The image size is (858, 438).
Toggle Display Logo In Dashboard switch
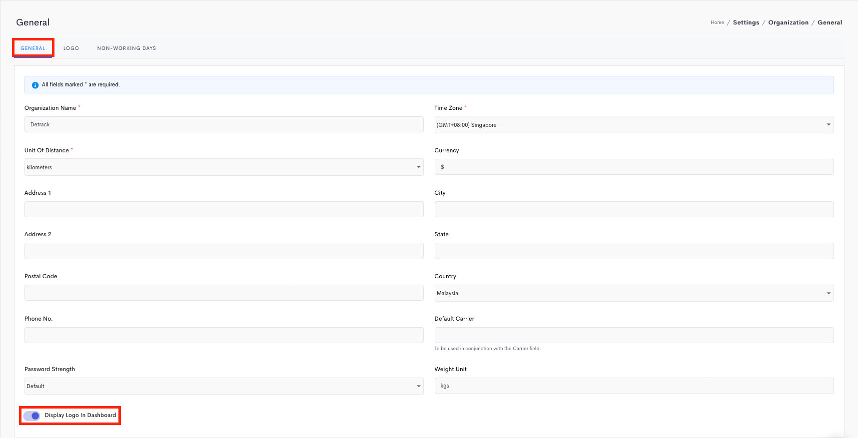pos(32,416)
